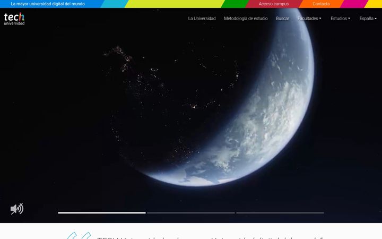Viewport: 382px width, 239px height.
Task: Jump to the second video slide indicator
Action: tap(191, 213)
